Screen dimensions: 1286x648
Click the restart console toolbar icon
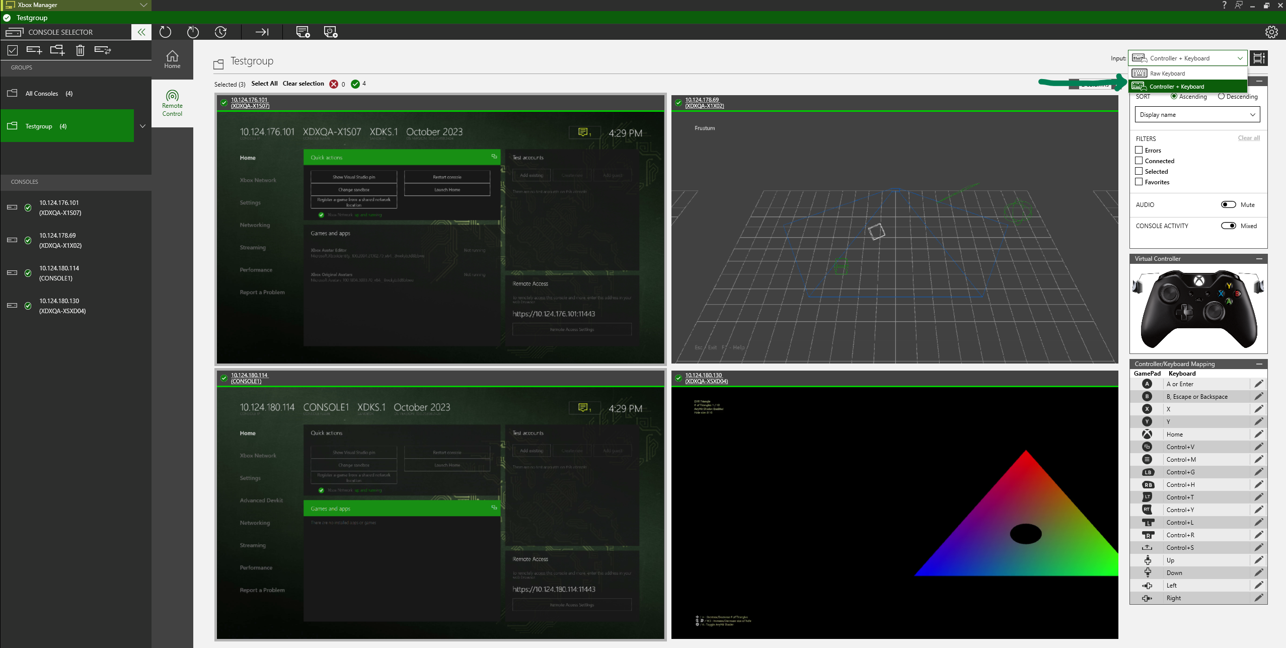click(165, 32)
